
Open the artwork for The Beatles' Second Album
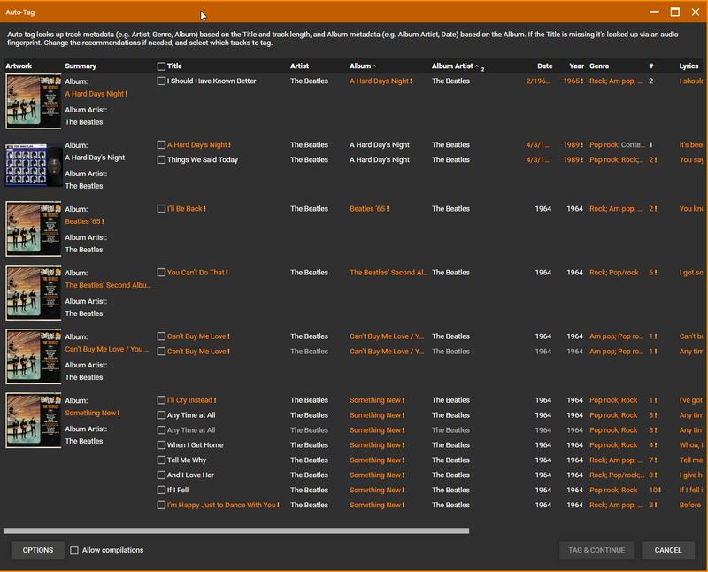[x=34, y=292]
